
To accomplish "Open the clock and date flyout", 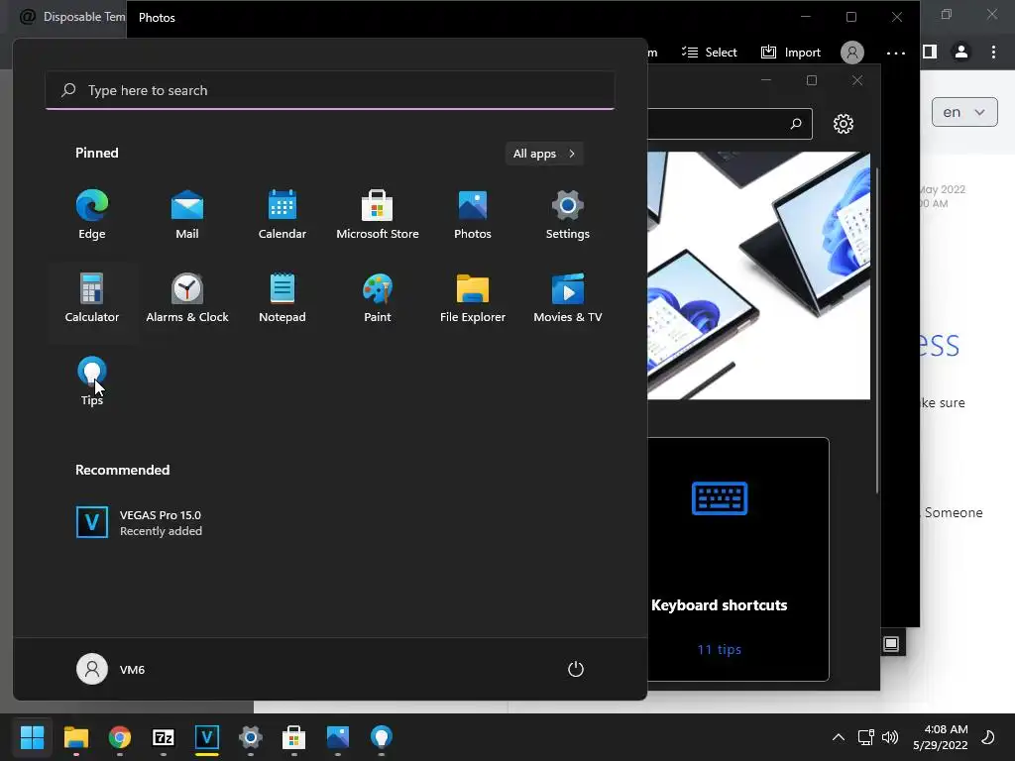I will (x=941, y=737).
